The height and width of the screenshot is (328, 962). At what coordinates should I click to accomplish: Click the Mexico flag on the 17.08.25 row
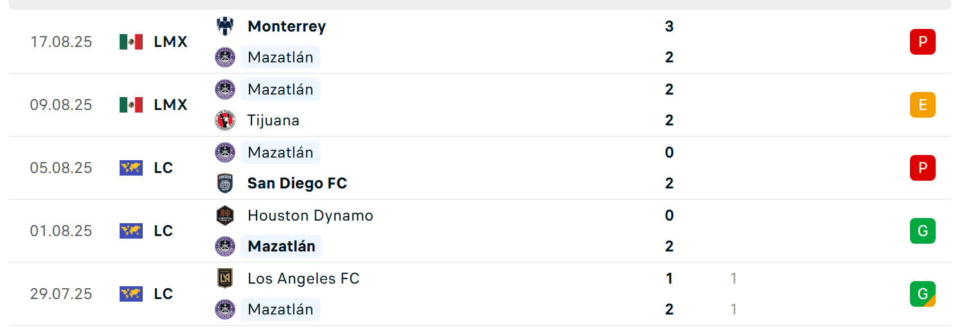click(x=131, y=42)
